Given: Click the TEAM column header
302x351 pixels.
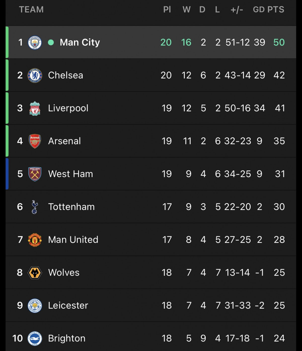Looking at the screenshot, I should pos(31,10).
